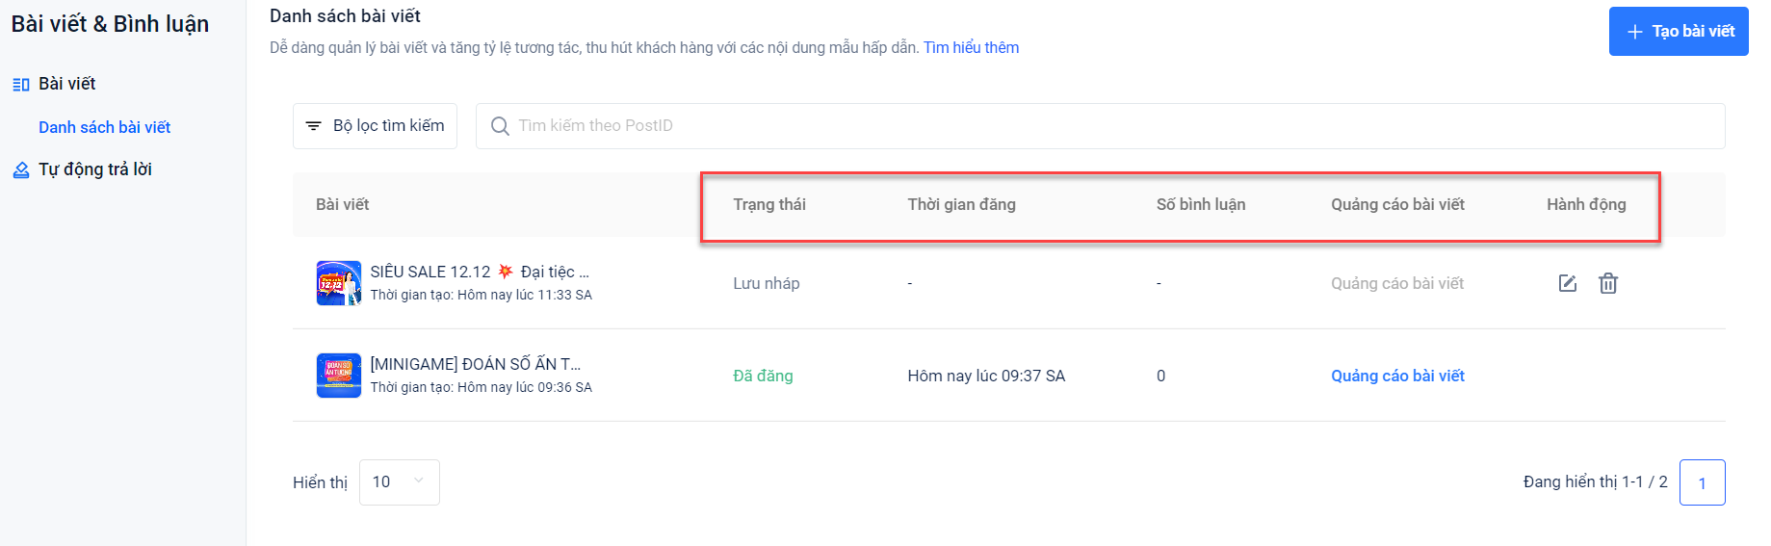Open the Bộ lọc tìm kiếm filter button
Viewport: 1771px width, 546px height.
click(375, 126)
